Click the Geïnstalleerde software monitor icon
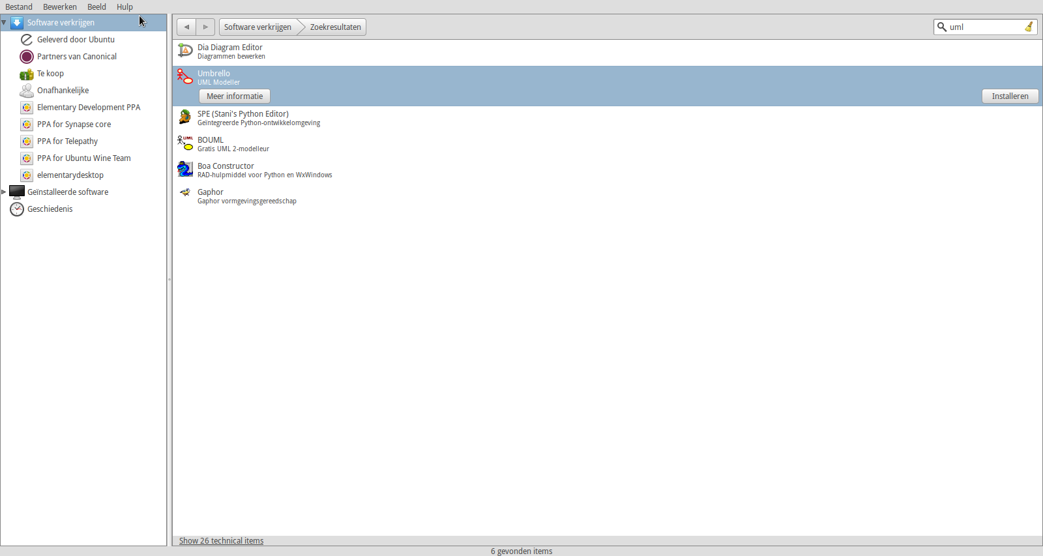The height and width of the screenshot is (556, 1043). [x=17, y=192]
